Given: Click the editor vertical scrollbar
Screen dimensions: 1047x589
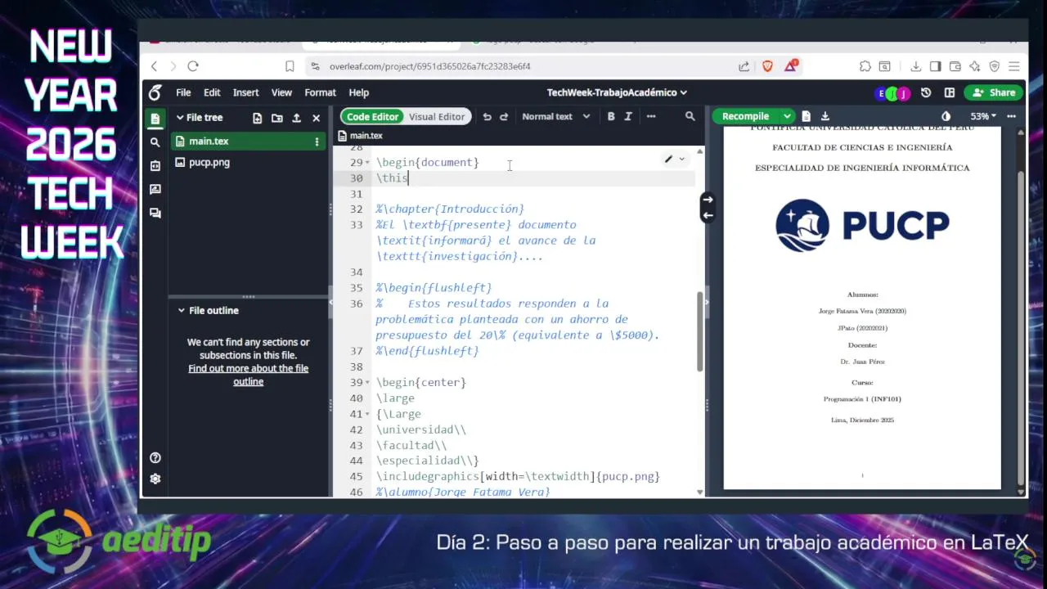Looking at the screenshot, I should tap(699, 332).
